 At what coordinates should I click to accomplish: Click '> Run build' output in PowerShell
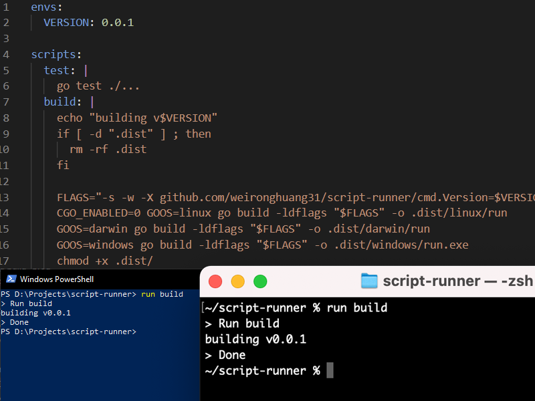tap(26, 303)
